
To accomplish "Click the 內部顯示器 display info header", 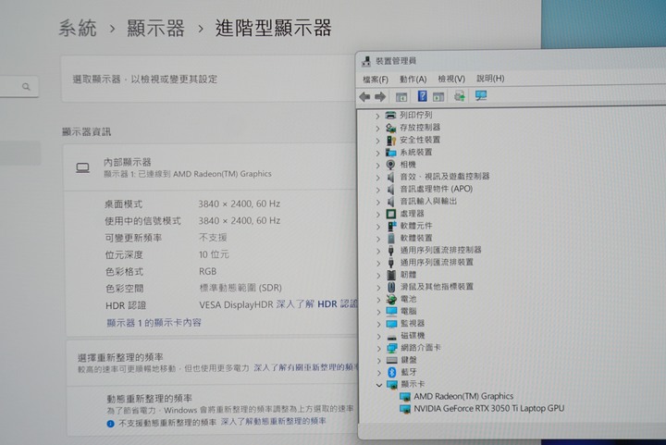I will [x=210, y=167].
